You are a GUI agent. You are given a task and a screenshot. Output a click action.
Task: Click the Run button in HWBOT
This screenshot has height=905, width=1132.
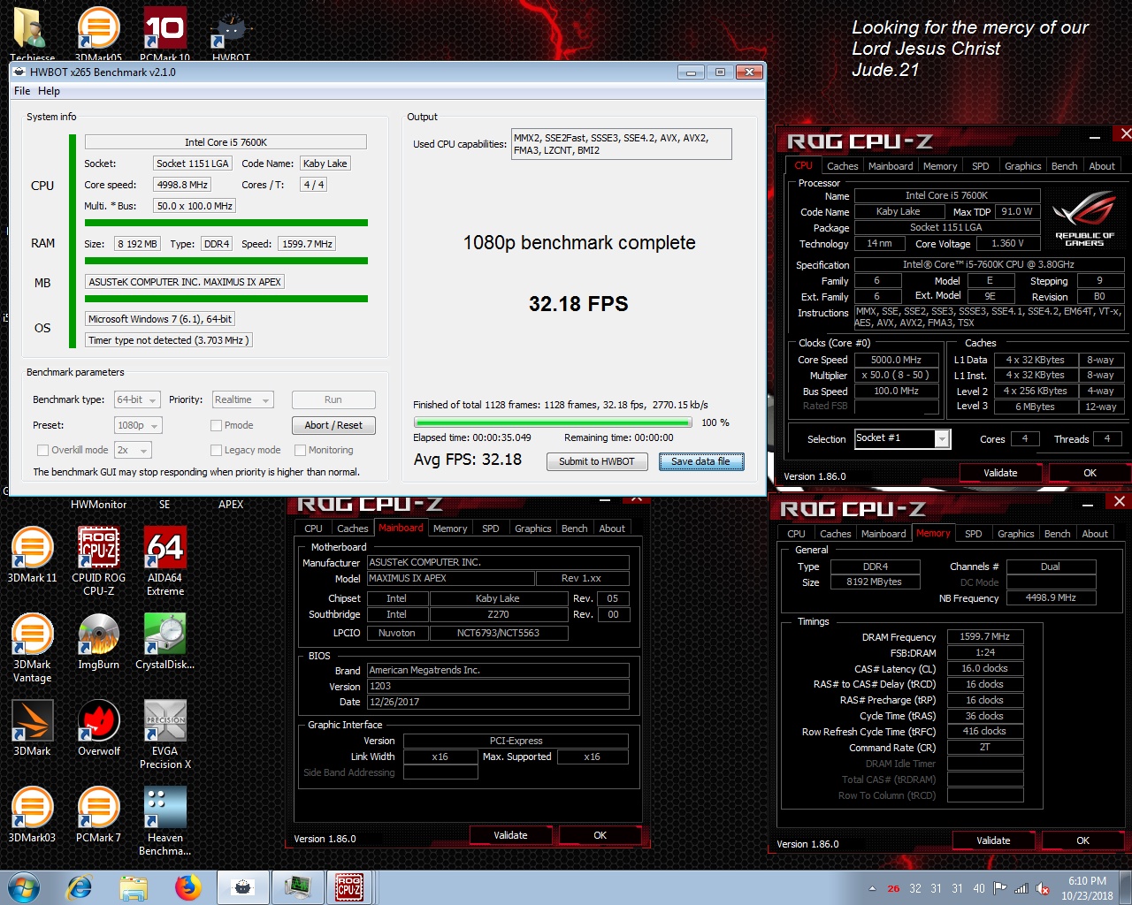click(333, 399)
